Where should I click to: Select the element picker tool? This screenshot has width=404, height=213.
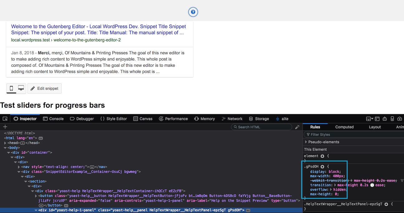pos(5,119)
